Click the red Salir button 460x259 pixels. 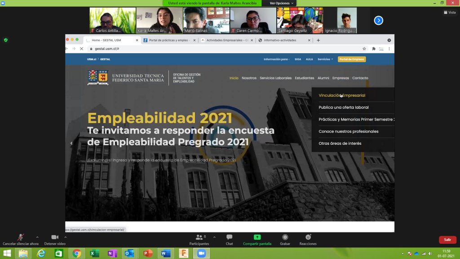(x=447, y=240)
